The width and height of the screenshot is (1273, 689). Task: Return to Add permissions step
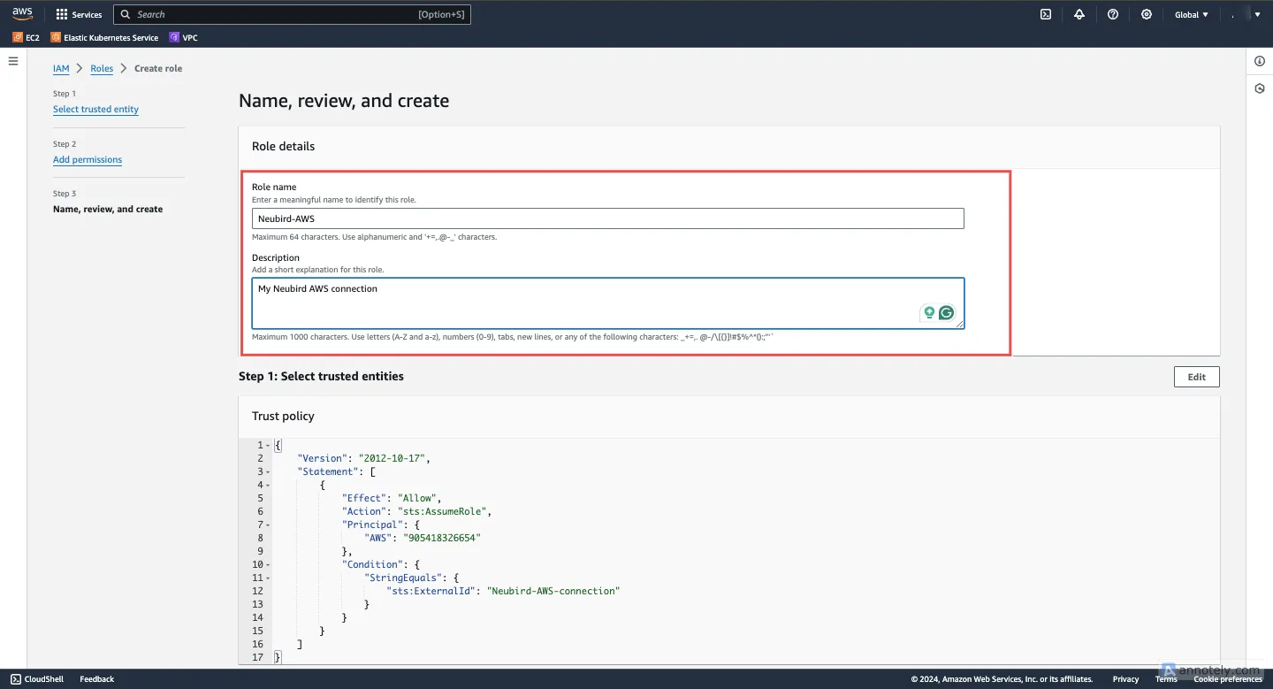pyautogui.click(x=88, y=160)
